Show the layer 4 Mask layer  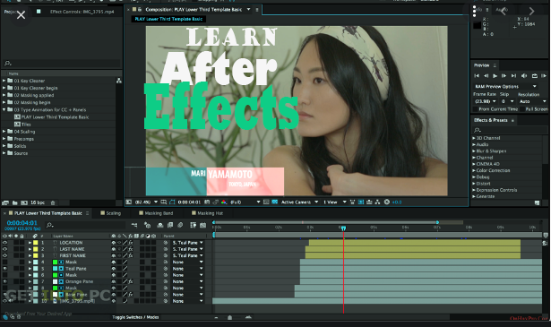point(4,262)
